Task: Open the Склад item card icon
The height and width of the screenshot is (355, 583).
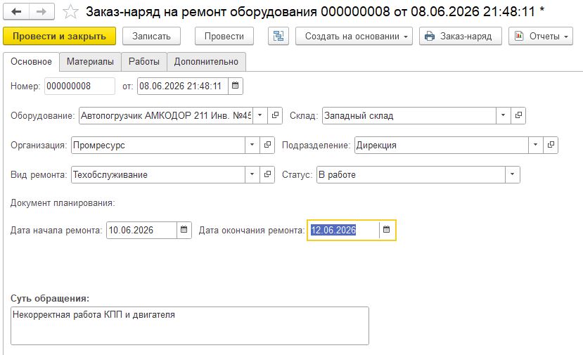Action: (518, 115)
